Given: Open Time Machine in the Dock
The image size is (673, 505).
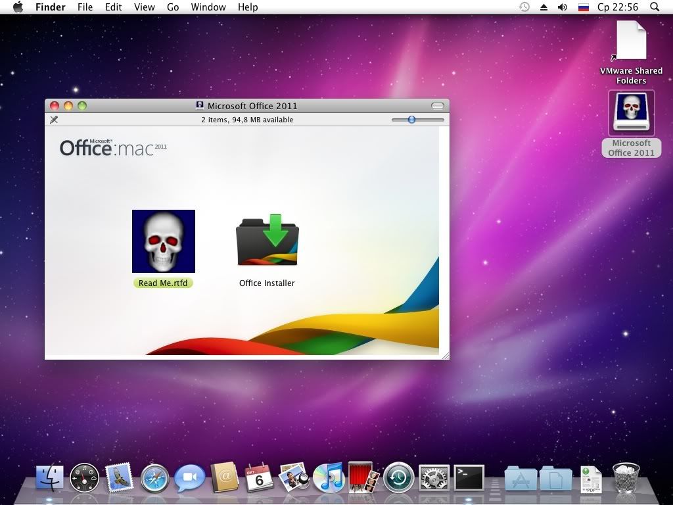Looking at the screenshot, I should click(399, 477).
